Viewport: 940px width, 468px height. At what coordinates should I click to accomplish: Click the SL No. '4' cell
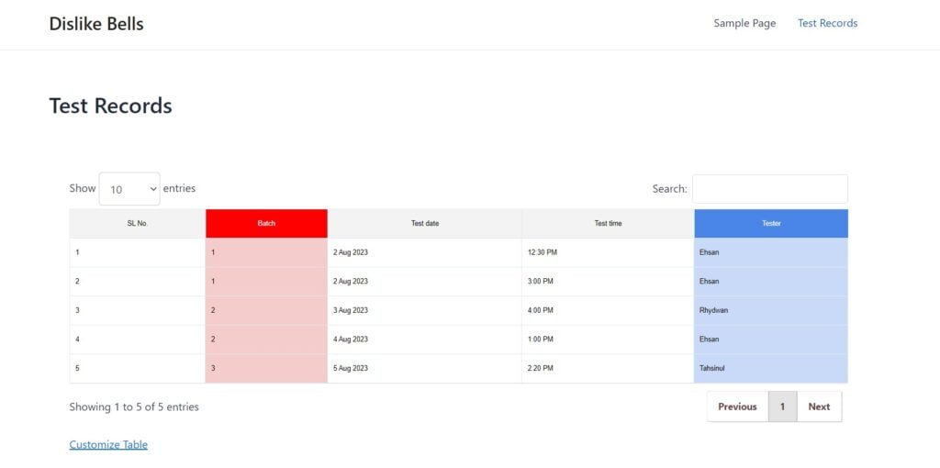[x=138, y=340]
